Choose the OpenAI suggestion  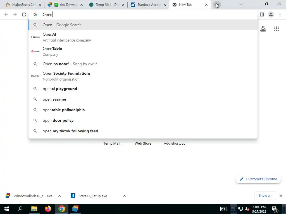pos(143,37)
